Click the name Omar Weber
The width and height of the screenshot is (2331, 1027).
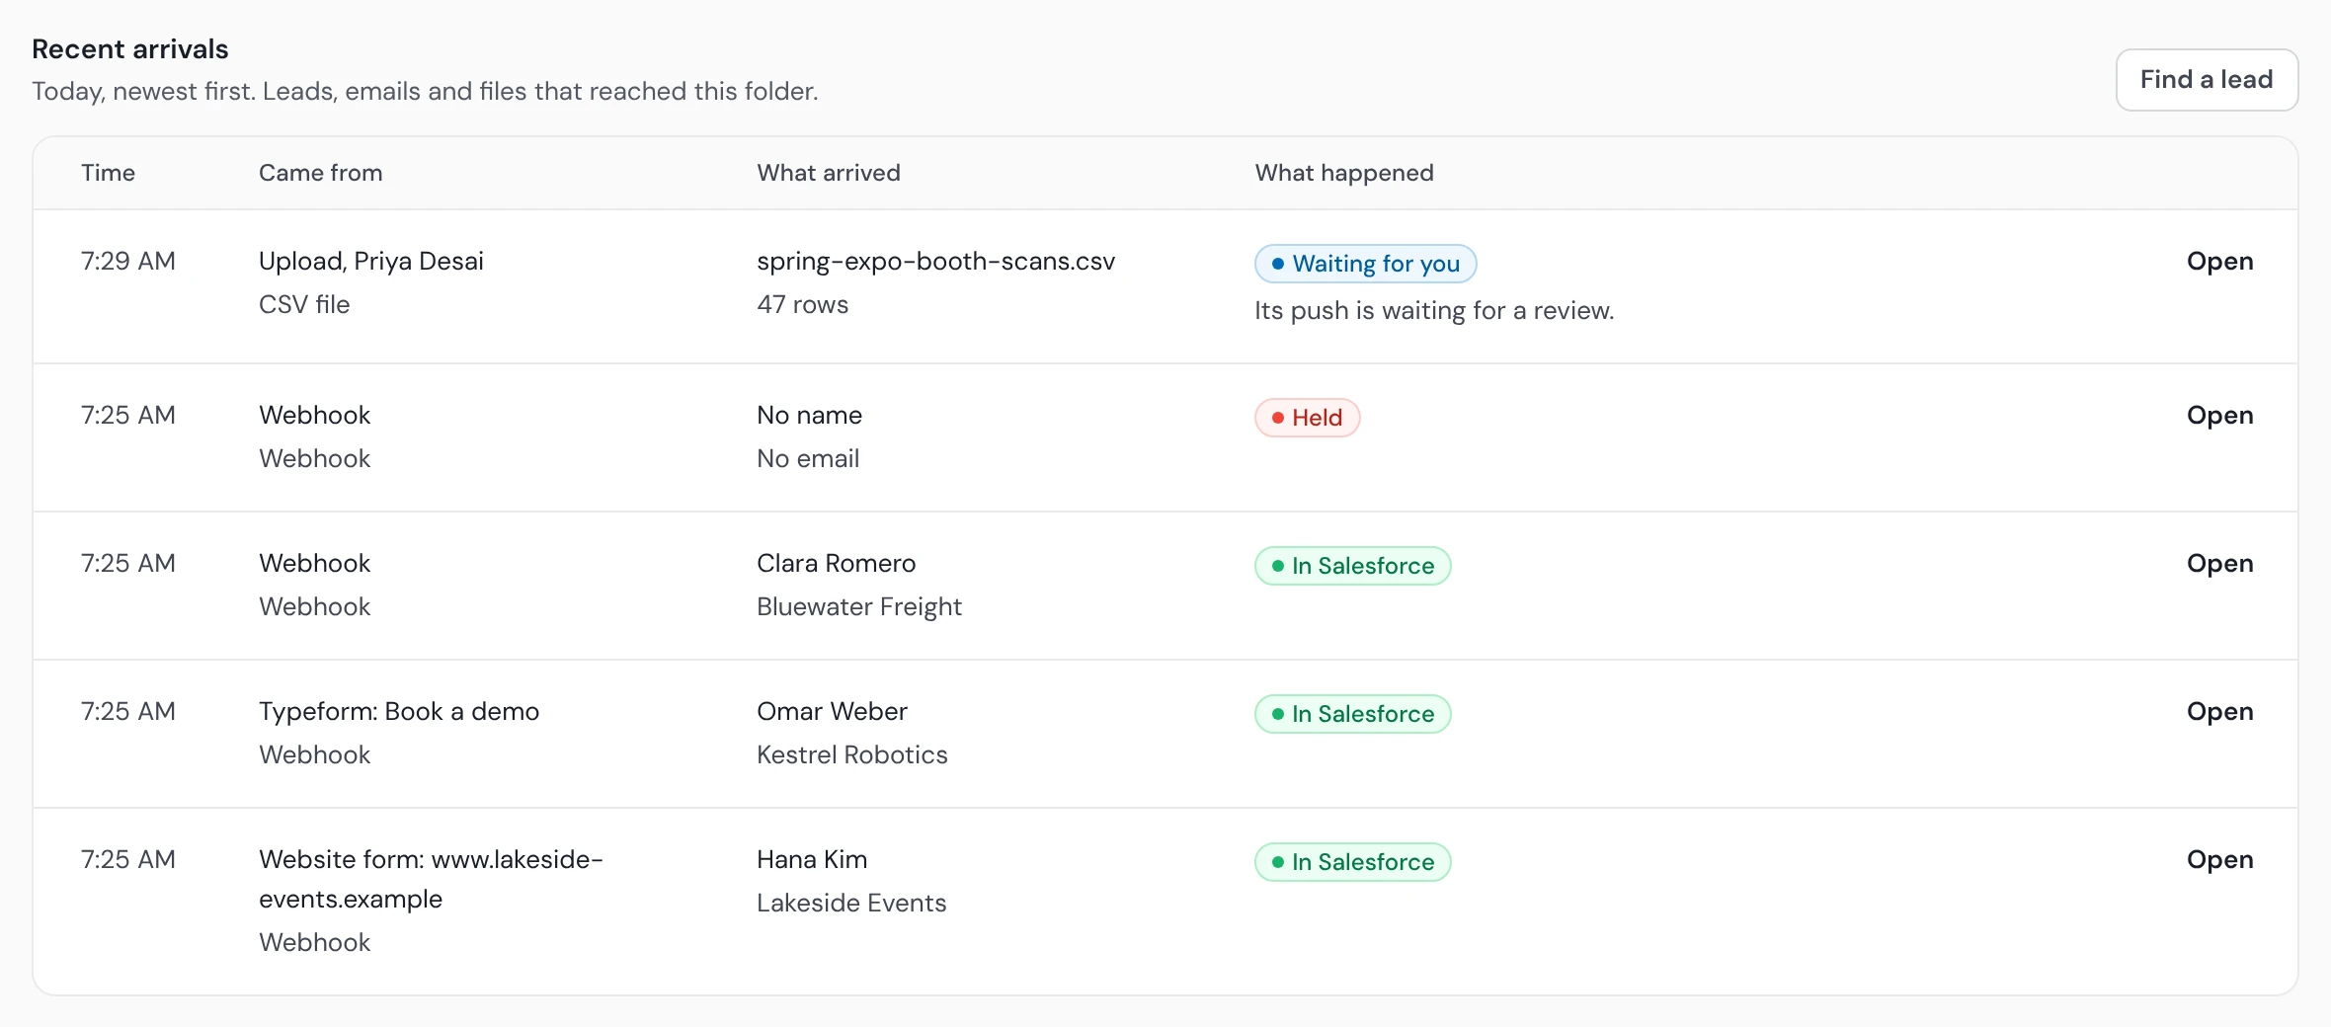point(832,712)
